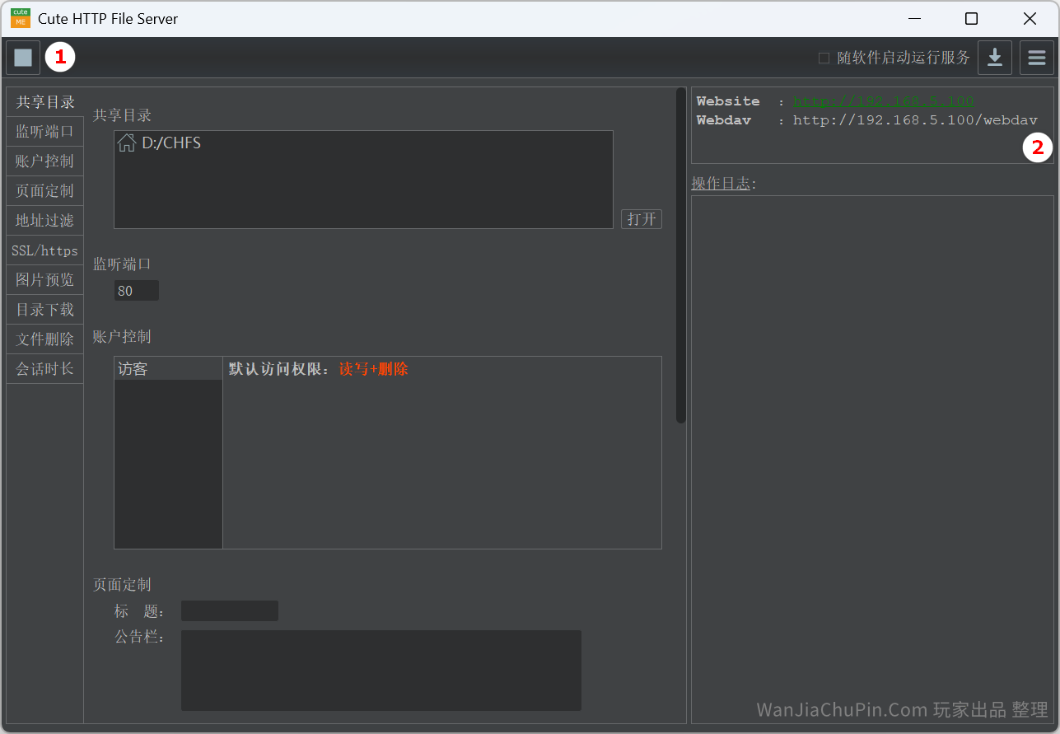Image resolution: width=1060 pixels, height=734 pixels.
Task: Select the 文件删除 tab
Action: pos(44,339)
